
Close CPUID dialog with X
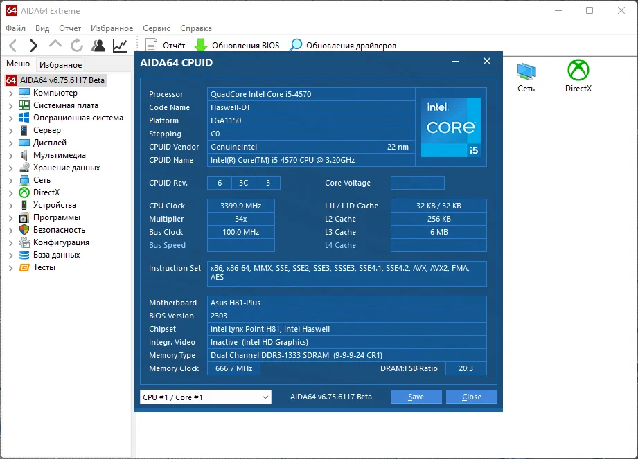point(486,62)
